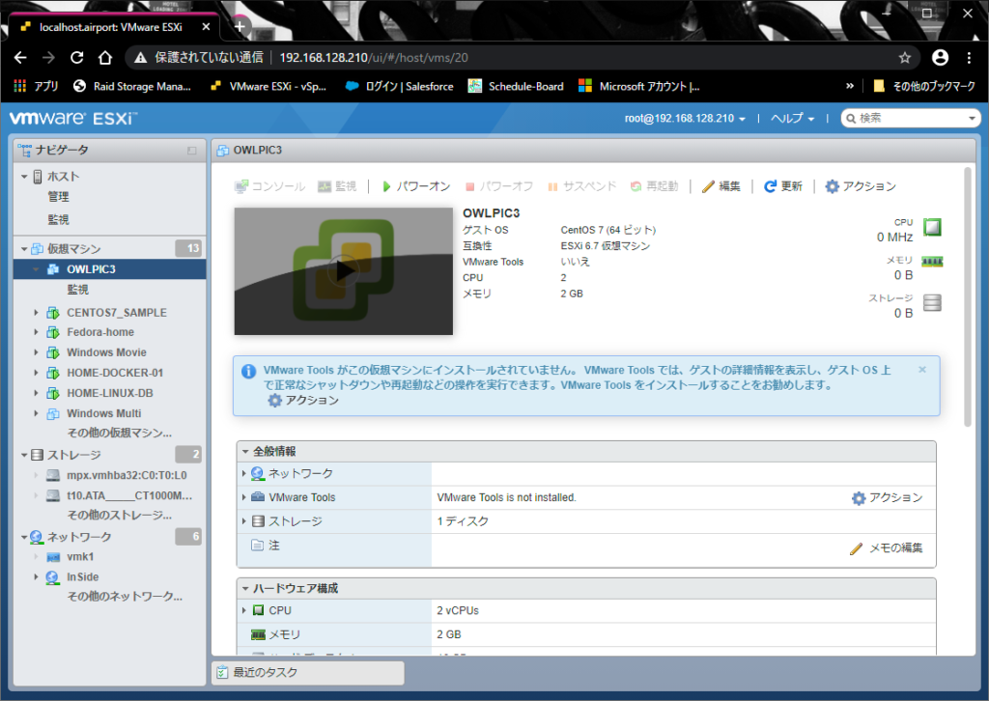This screenshot has height=701, width=989.
Task: Click the Windows Multi VM icon
Action: [53, 413]
